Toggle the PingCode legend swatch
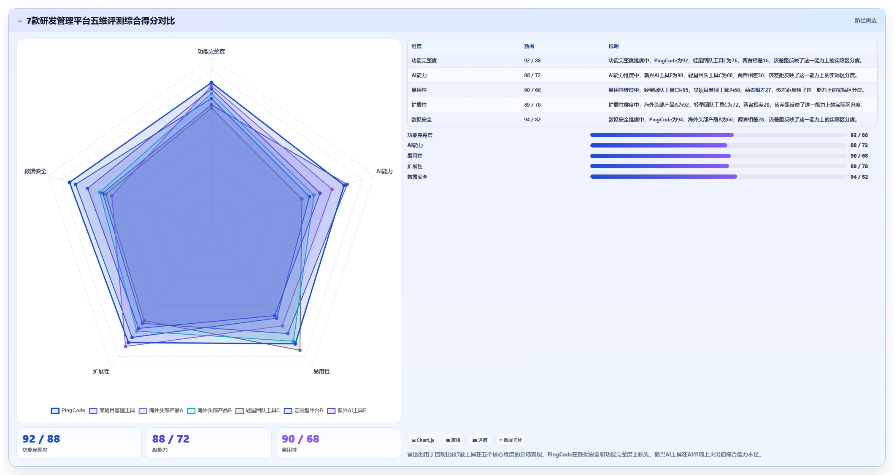Image resolution: width=894 pixels, height=475 pixels. [x=55, y=411]
